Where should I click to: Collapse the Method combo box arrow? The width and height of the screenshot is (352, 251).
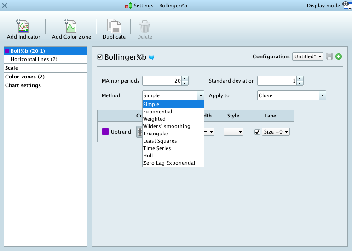pos(201,95)
